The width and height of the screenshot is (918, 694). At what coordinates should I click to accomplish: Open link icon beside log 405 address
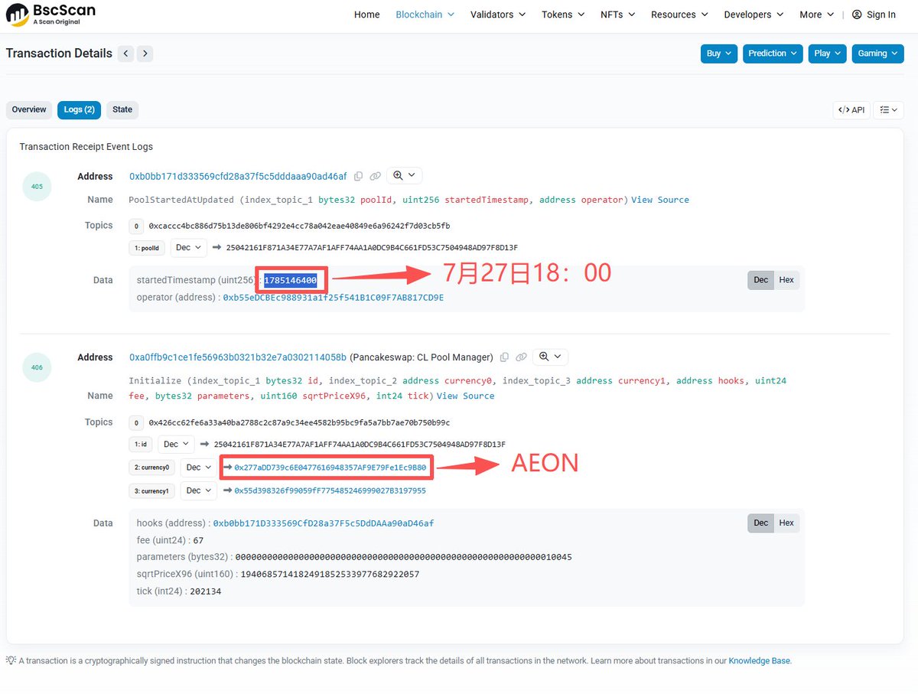(x=375, y=176)
